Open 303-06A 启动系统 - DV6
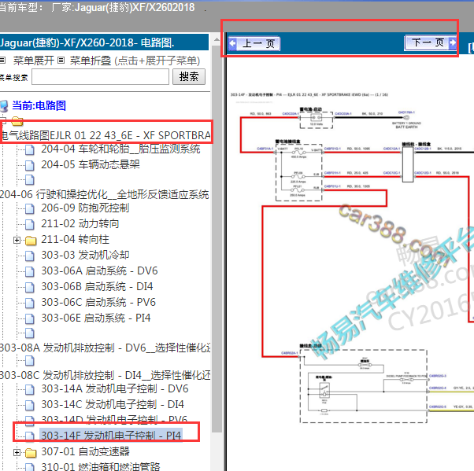The width and height of the screenshot is (474, 471). [99, 270]
